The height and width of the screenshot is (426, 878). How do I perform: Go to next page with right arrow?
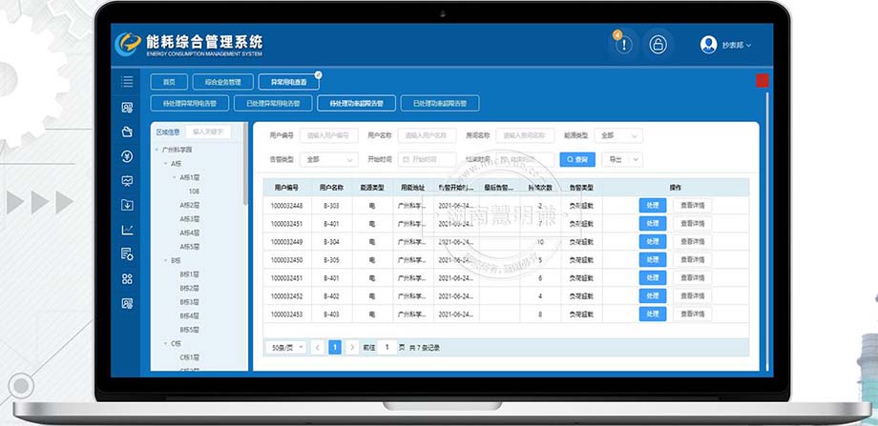pos(352,348)
